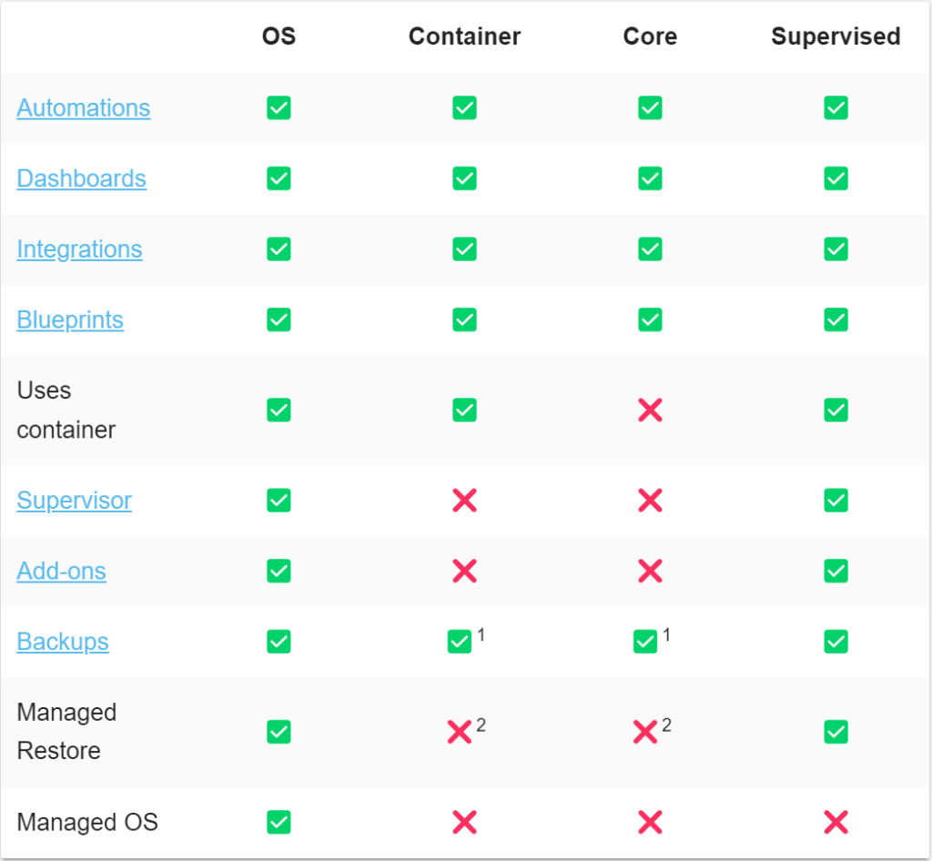Open the Automations link

click(x=83, y=108)
